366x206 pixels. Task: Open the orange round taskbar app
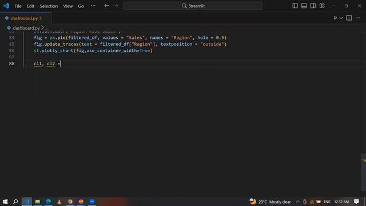click(x=81, y=201)
